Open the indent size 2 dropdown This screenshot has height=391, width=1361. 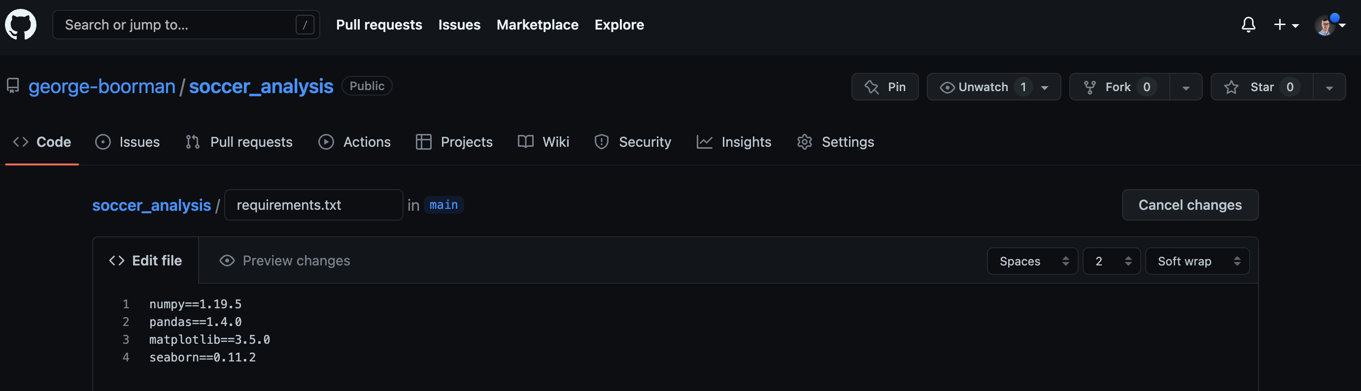pos(1112,261)
